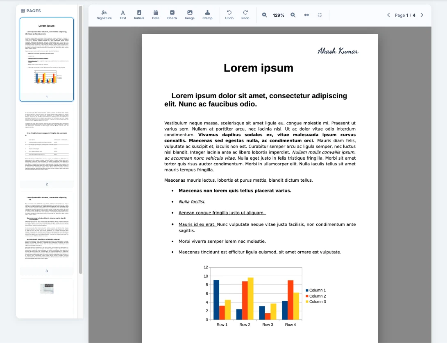This screenshot has width=447, height=343.
Task: Click the 'Column 2' chart legend
Action: coord(315,296)
